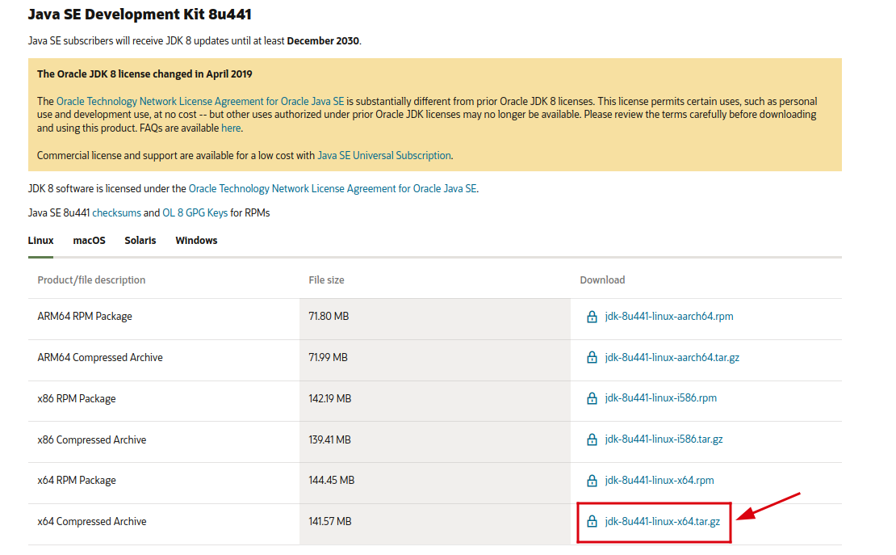The width and height of the screenshot is (896, 555).
Task: Click the '142.19 MB' file size
Action: tap(329, 399)
